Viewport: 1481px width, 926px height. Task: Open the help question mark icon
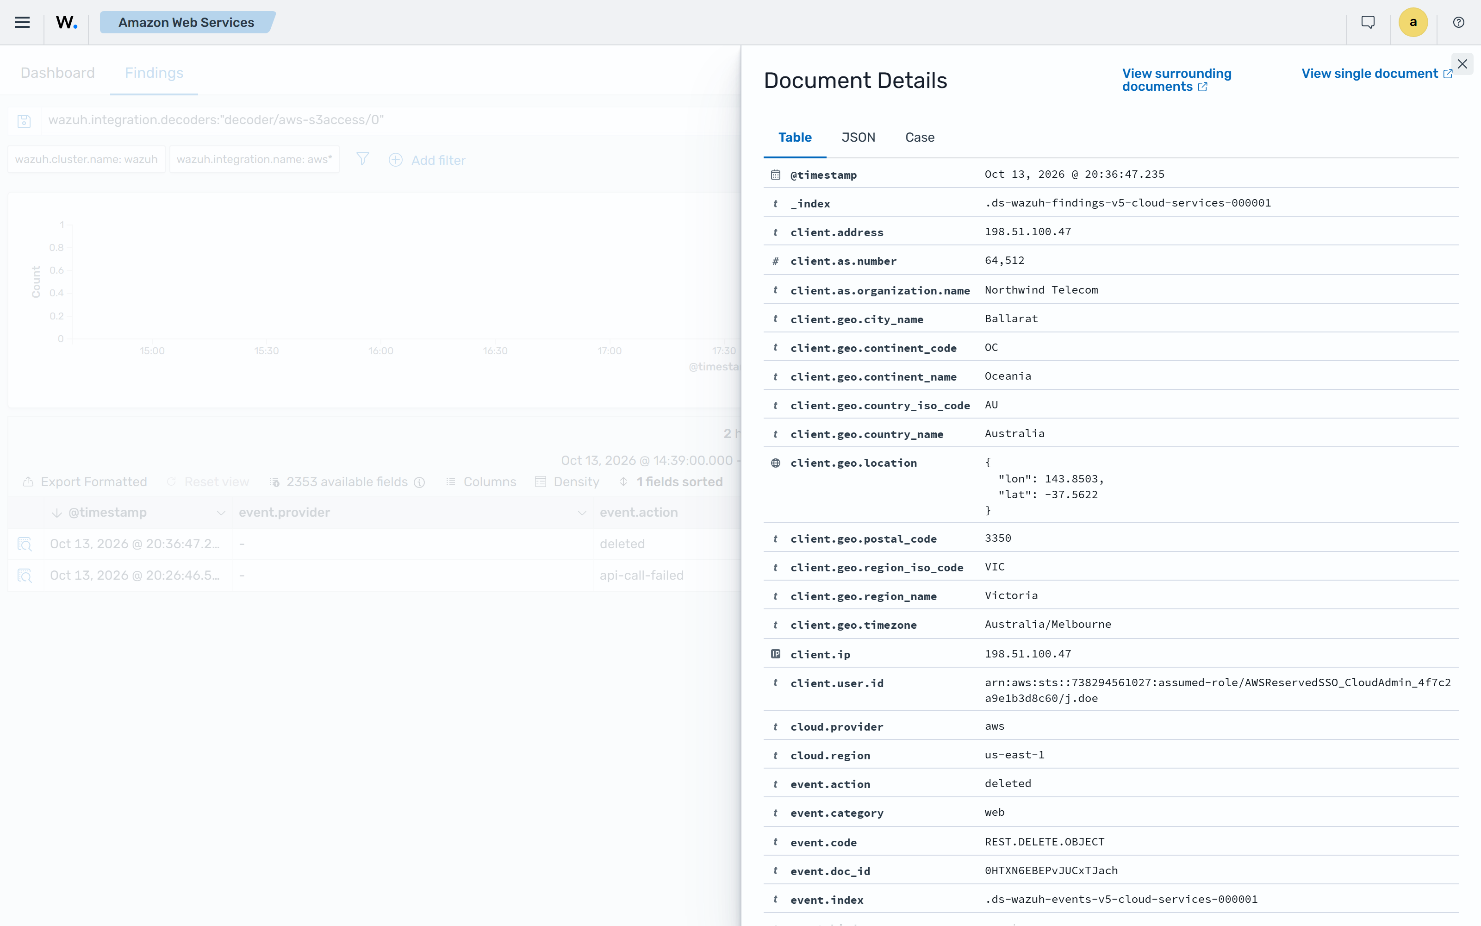(1458, 22)
